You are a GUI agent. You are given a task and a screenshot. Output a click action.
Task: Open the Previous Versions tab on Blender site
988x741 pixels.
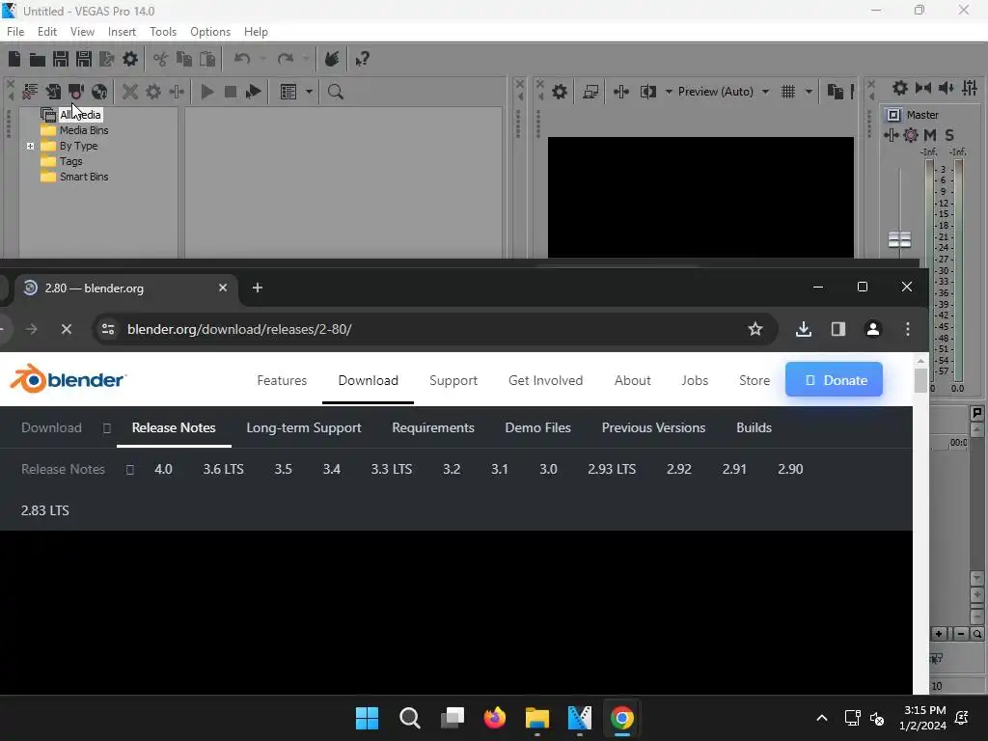coord(653,427)
